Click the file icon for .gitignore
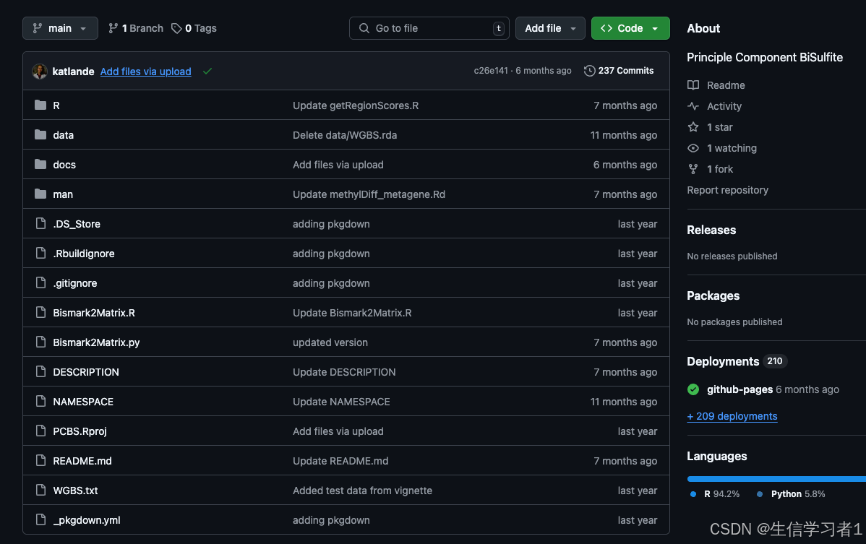 click(x=40, y=282)
